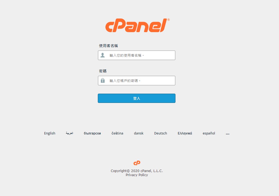This screenshot has width=279, height=196.
Task: Click the large cPanel logo
Action: 137,25
